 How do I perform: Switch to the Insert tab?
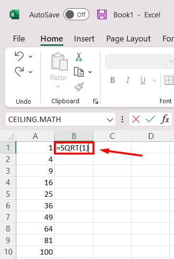pyautogui.click(x=84, y=39)
